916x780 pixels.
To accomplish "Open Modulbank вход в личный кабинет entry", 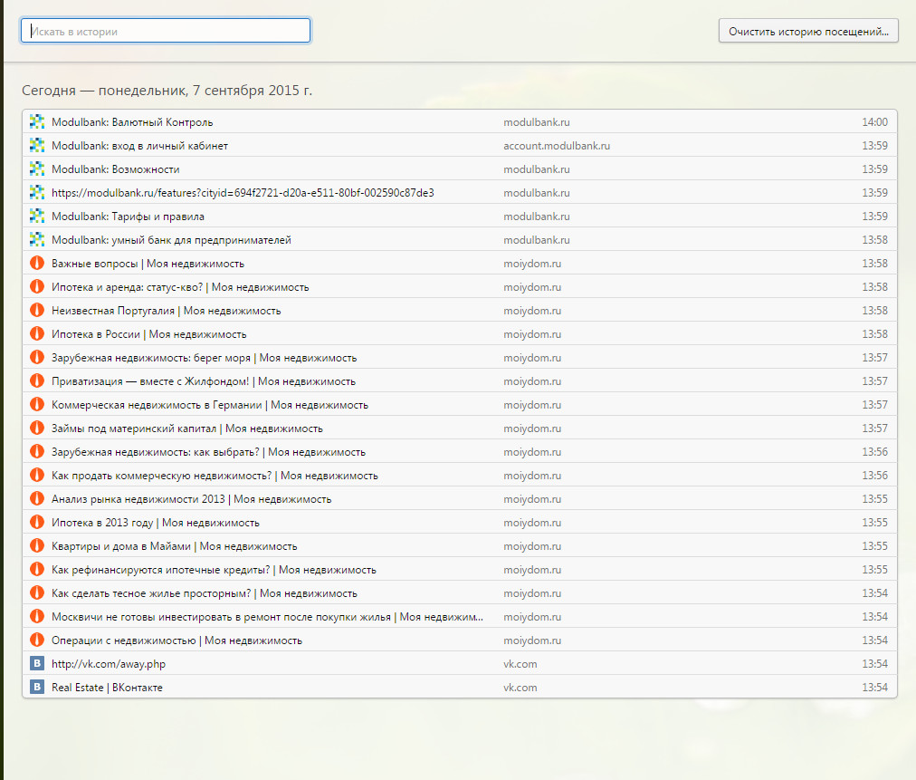I will tap(139, 146).
